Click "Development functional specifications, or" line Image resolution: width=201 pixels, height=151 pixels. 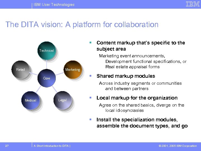point(146,62)
